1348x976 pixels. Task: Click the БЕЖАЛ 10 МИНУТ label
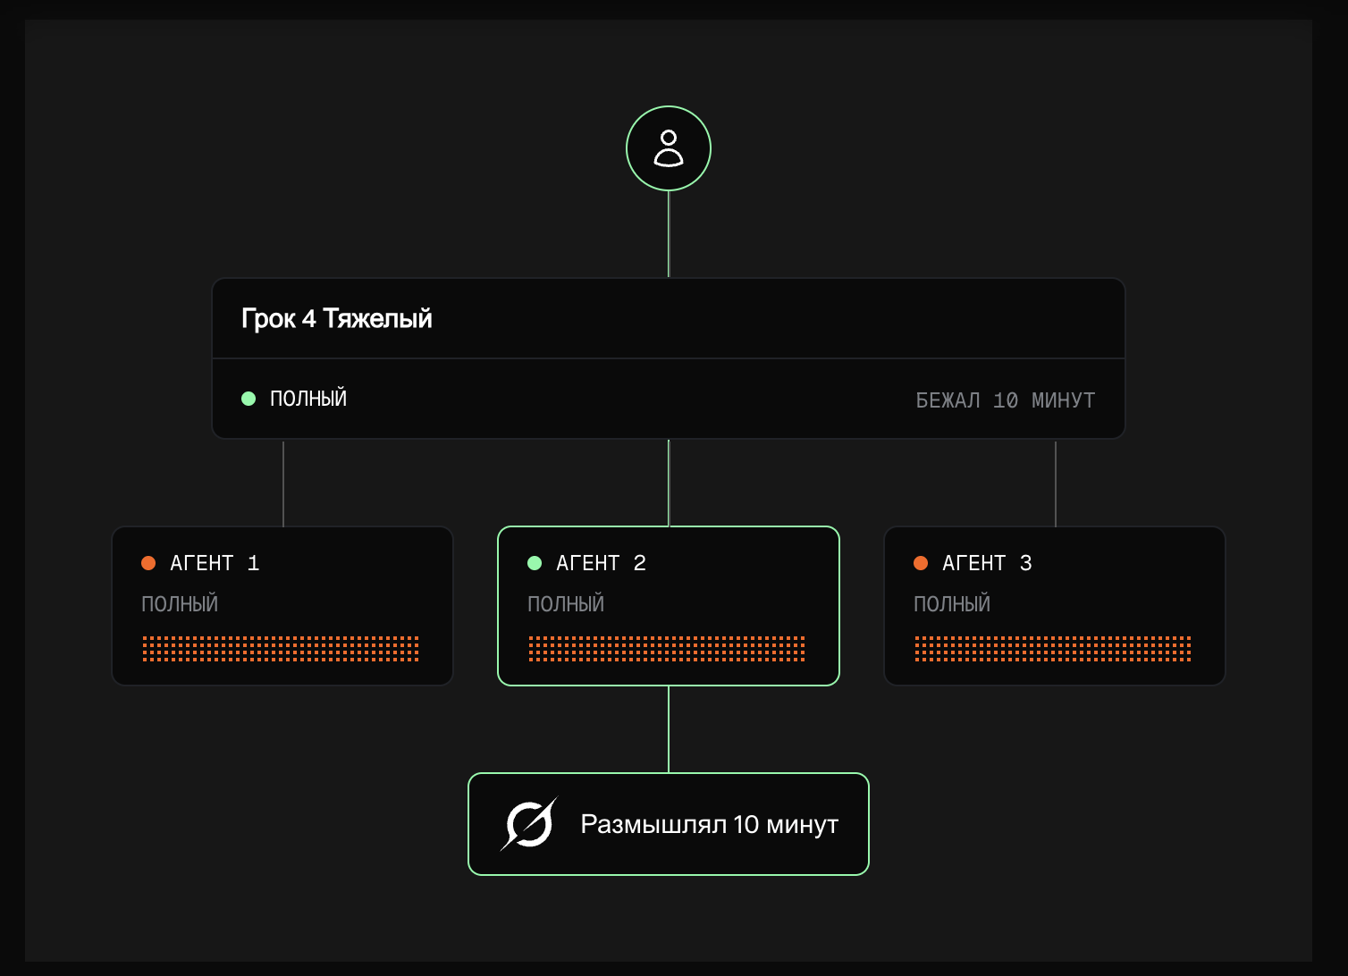[x=1005, y=400]
